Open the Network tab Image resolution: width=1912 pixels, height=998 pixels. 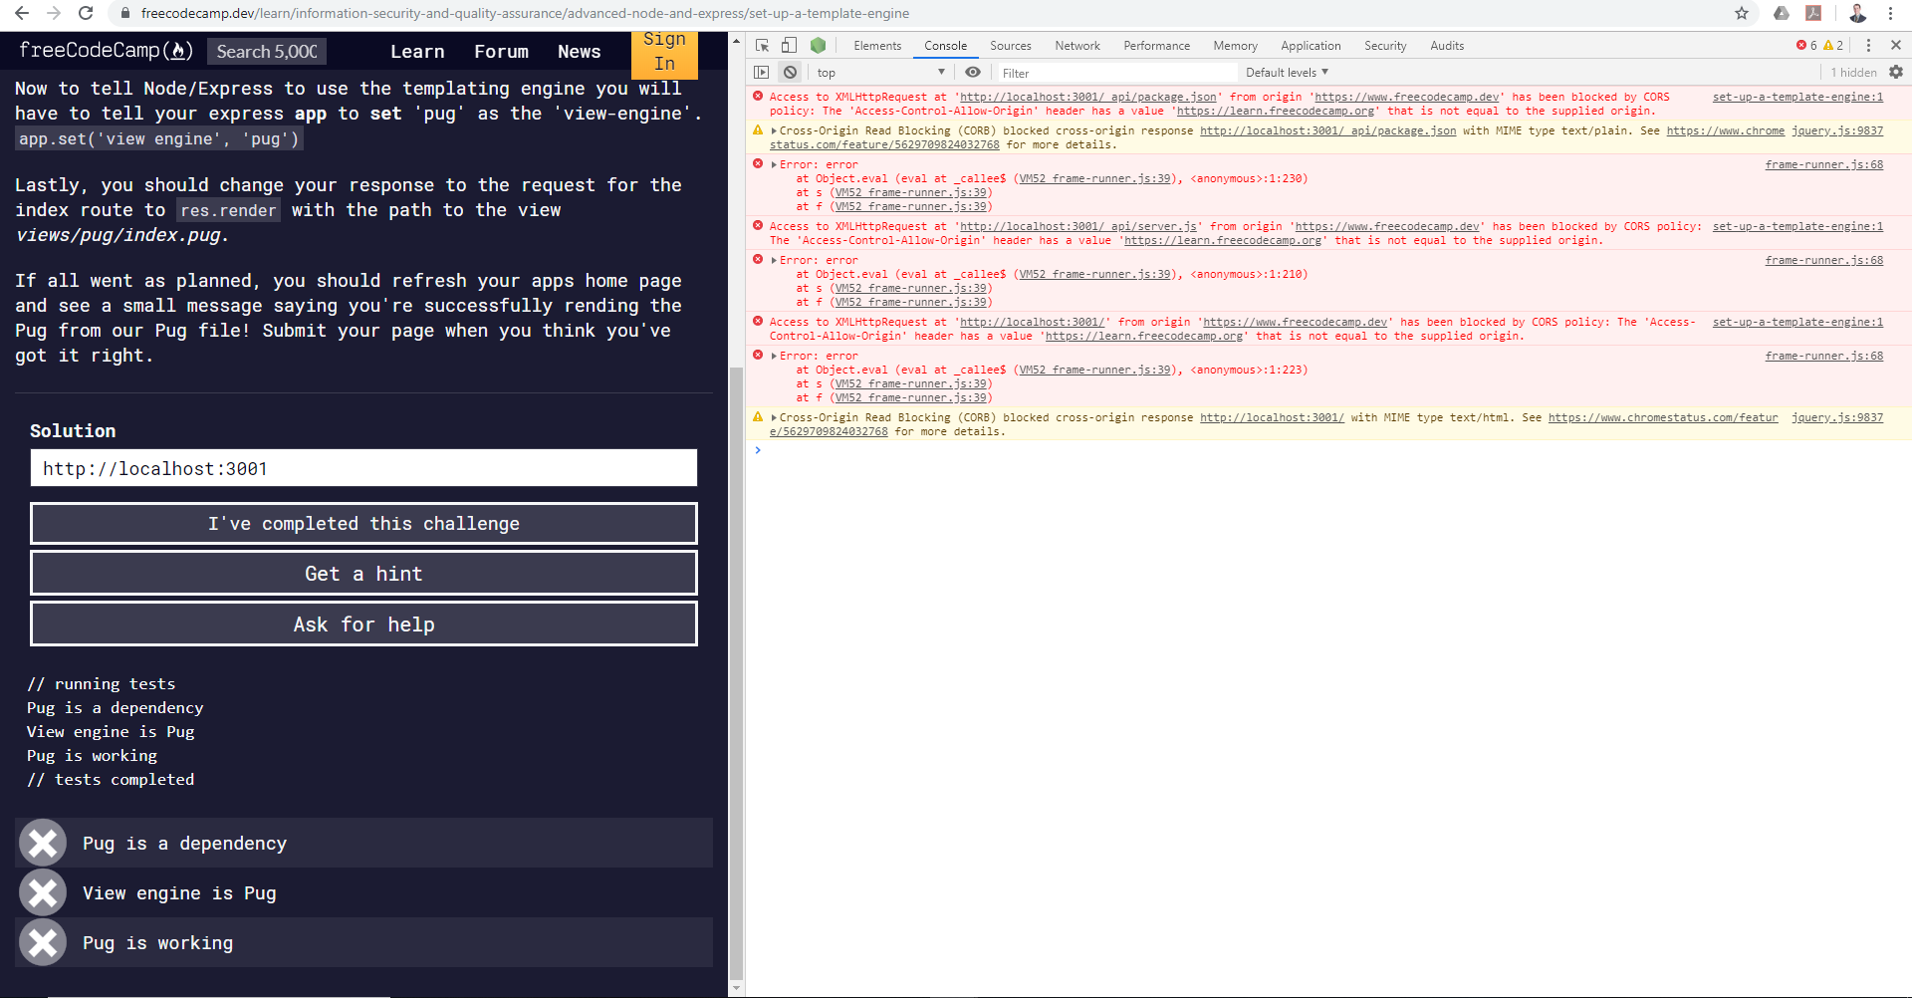tap(1077, 45)
